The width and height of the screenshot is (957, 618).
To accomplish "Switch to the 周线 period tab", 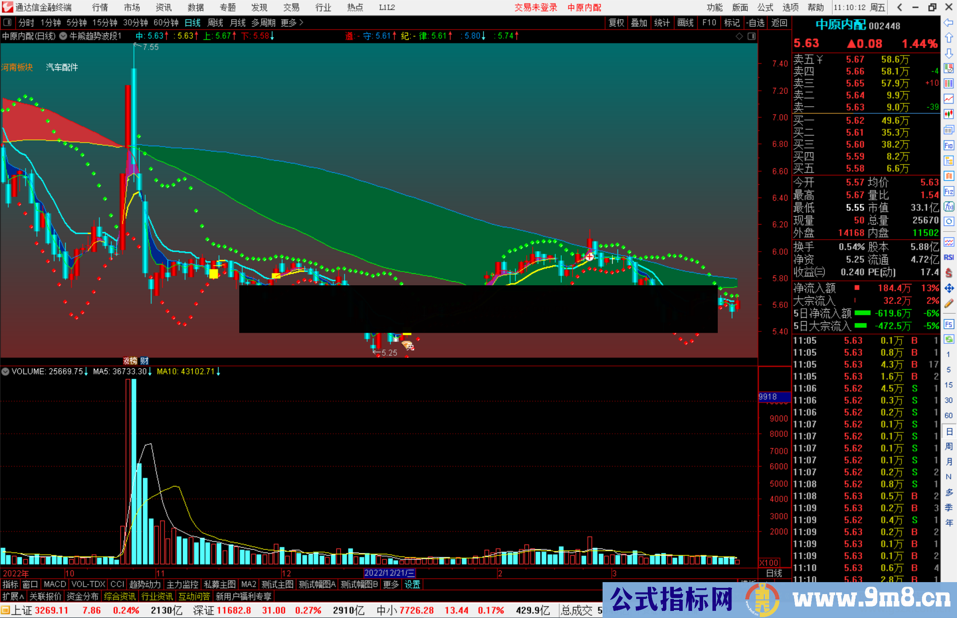I will click(215, 23).
